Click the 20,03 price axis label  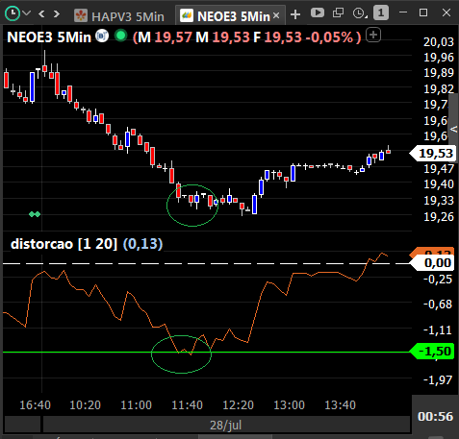[439, 42]
